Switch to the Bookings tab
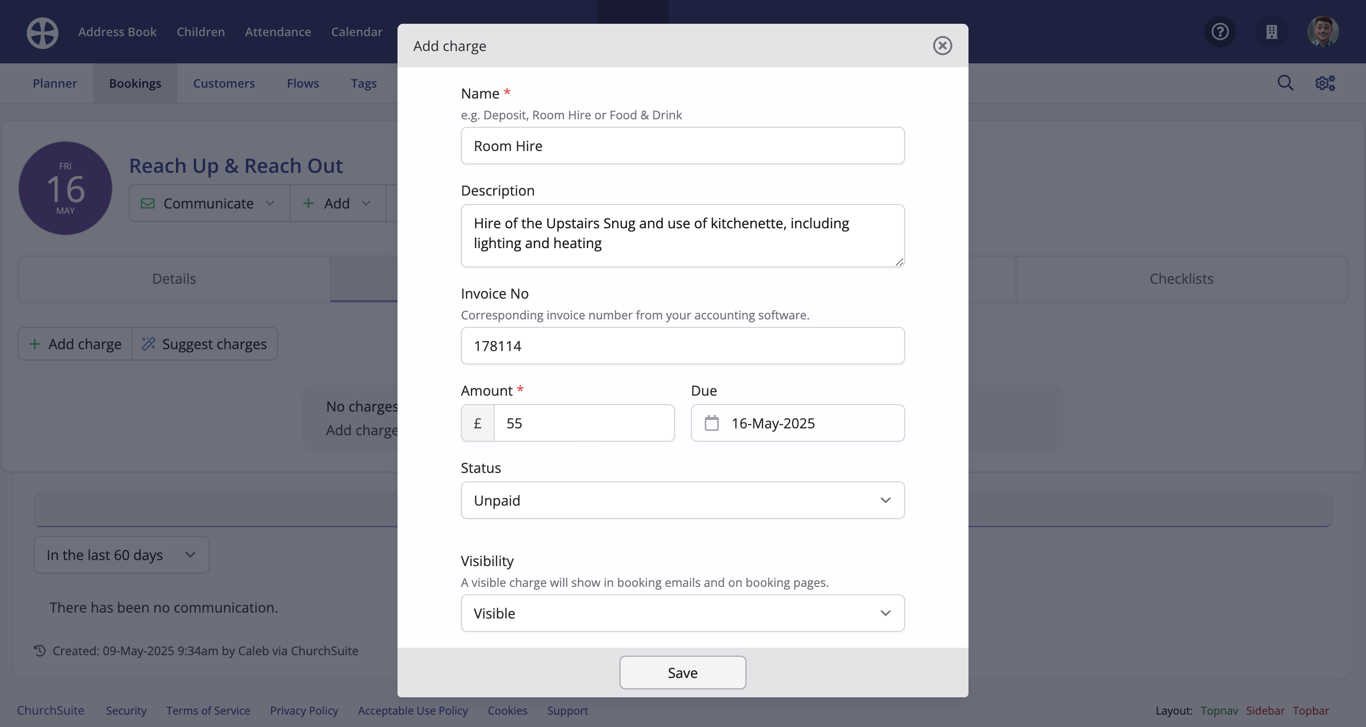The image size is (1366, 727). 135,83
